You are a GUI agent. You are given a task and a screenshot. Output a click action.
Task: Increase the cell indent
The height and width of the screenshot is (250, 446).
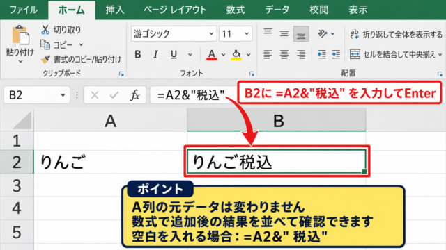pos(336,54)
